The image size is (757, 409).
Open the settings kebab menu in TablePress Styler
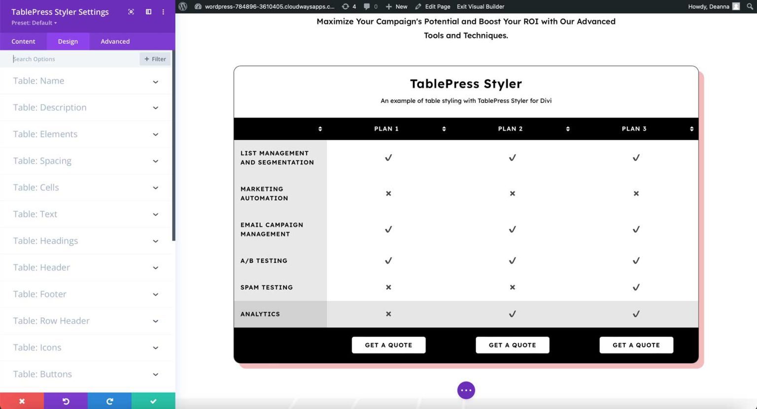pyautogui.click(x=163, y=12)
